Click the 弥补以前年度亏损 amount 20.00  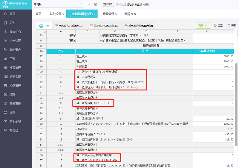tap(213, 119)
